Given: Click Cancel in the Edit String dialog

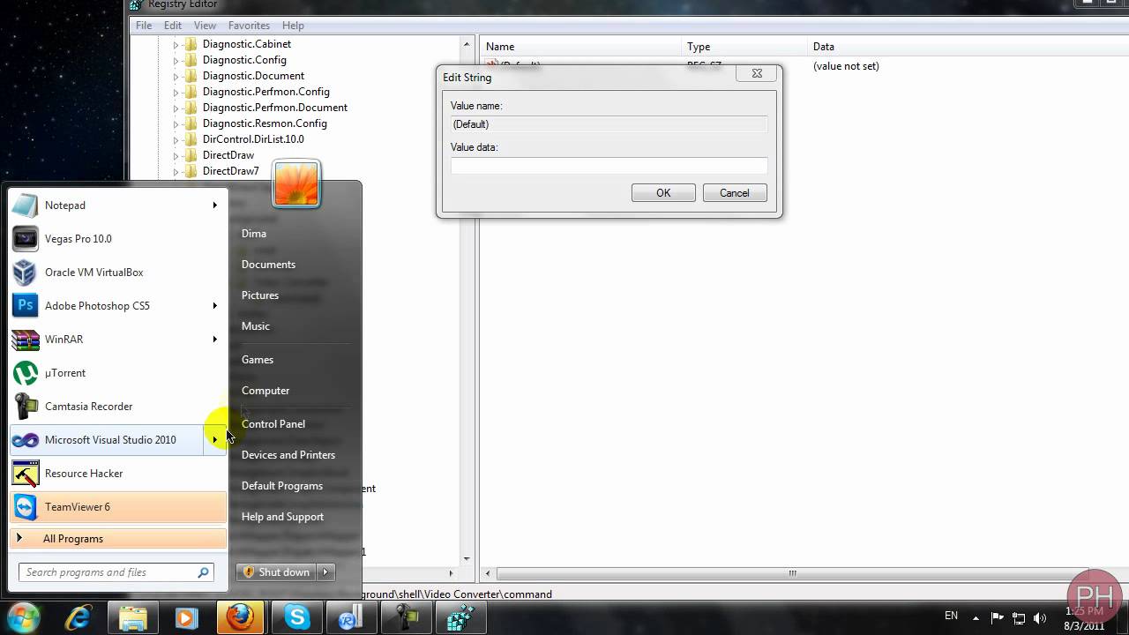Looking at the screenshot, I should (x=735, y=193).
